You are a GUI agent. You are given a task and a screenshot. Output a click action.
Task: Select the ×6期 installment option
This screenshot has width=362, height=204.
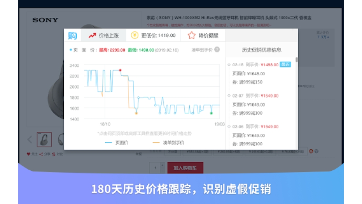coord(229,151)
